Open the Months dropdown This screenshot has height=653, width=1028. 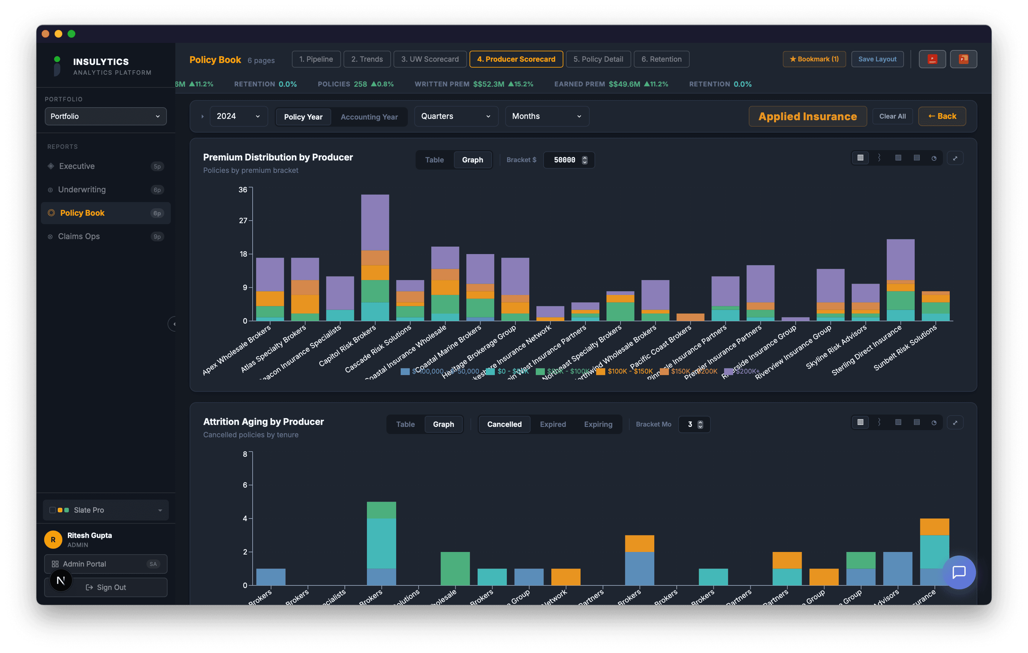coord(547,116)
